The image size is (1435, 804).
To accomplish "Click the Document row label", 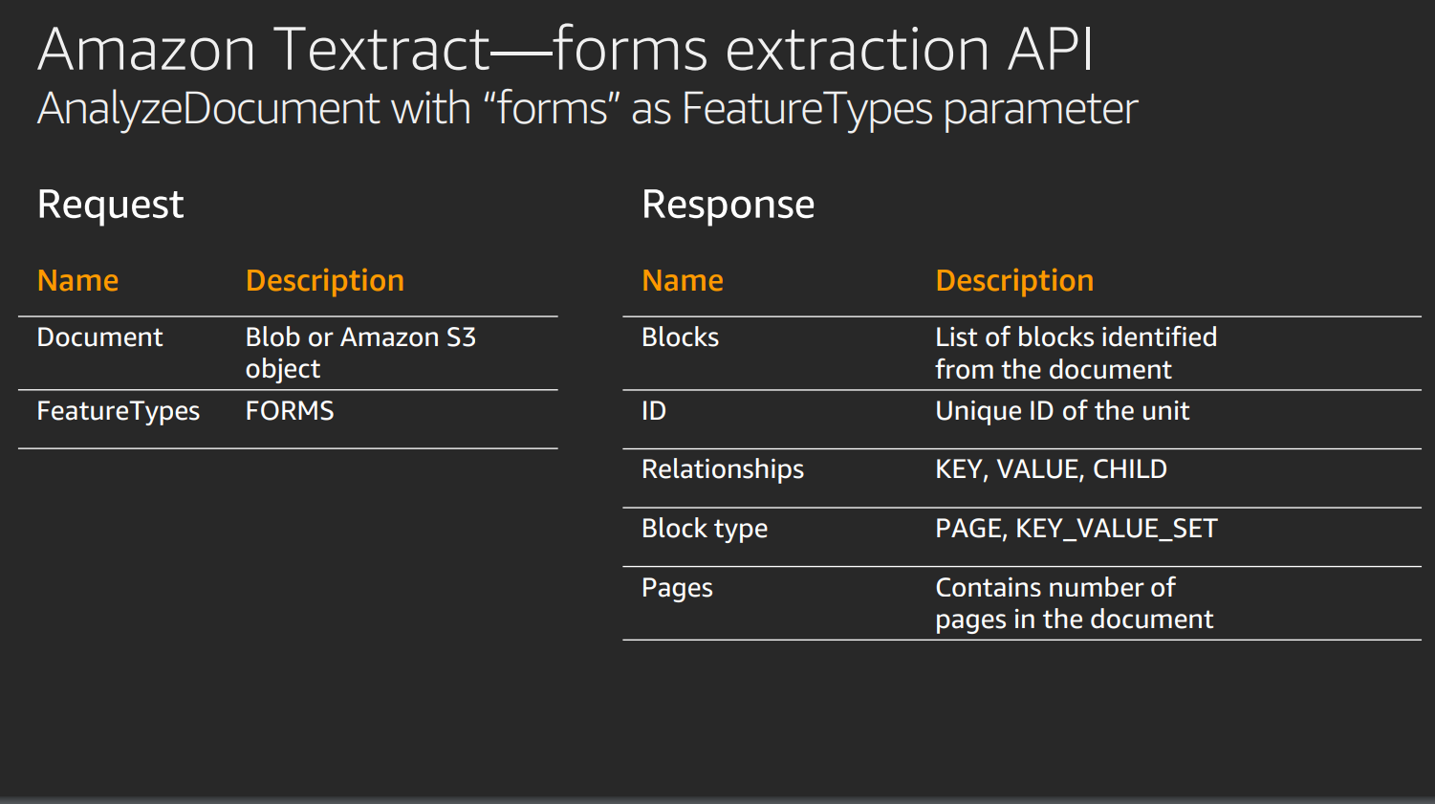I will [99, 337].
